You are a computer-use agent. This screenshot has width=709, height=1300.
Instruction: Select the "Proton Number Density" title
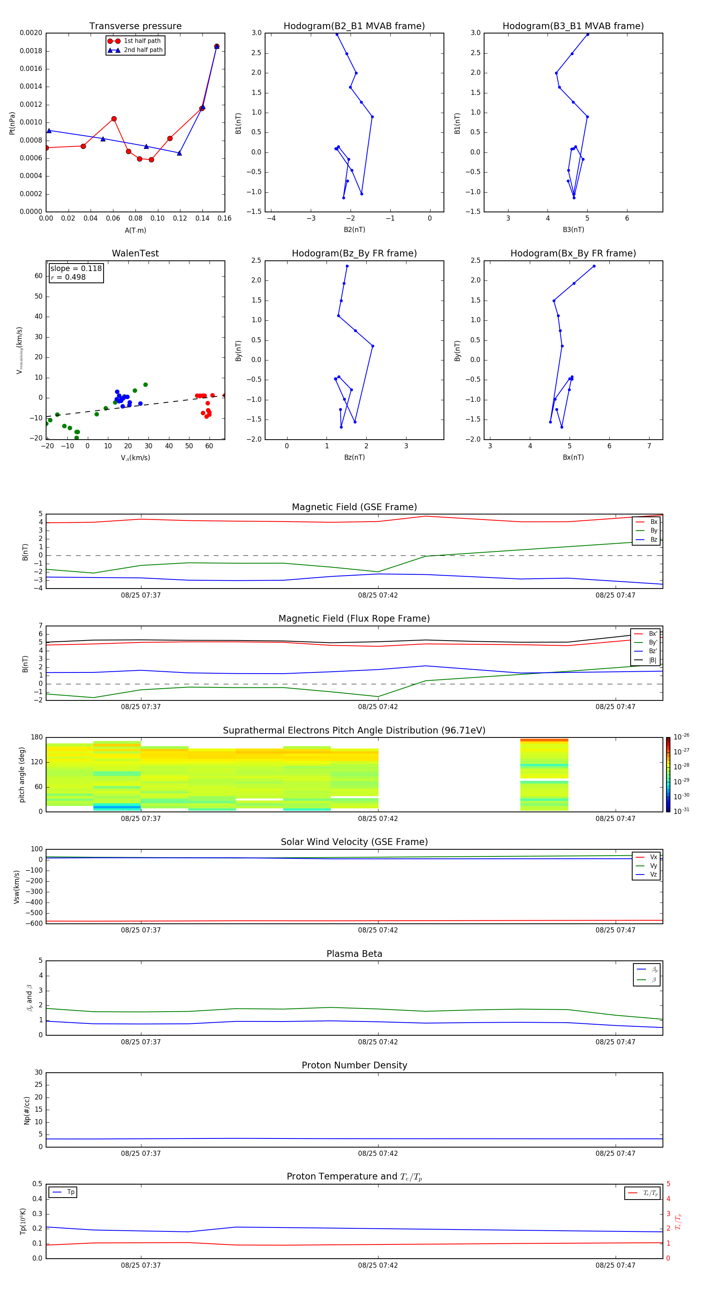(x=354, y=1065)
